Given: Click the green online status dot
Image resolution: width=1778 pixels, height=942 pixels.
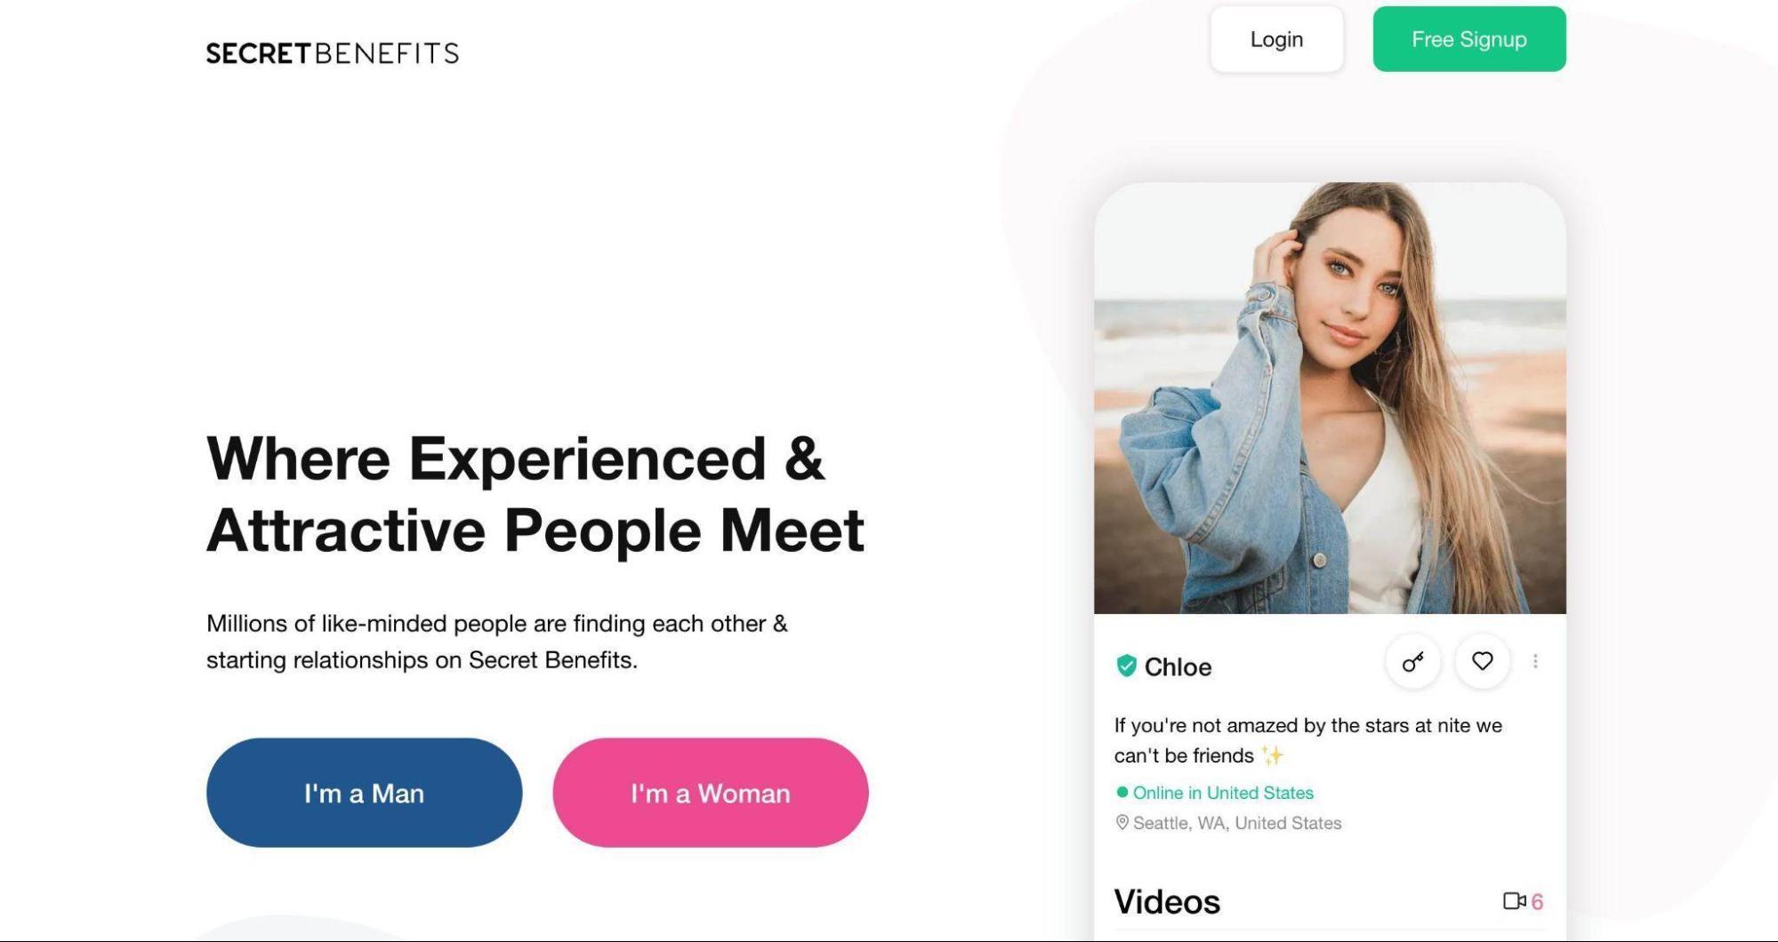Looking at the screenshot, I should click(x=1122, y=792).
